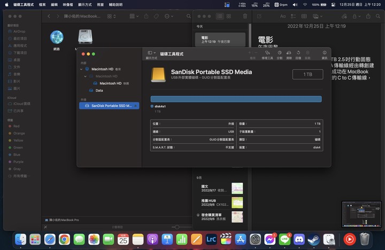The height and width of the screenshot is (250, 385).
Task: Open the Notes lock dropdown
Action: click(357, 16)
